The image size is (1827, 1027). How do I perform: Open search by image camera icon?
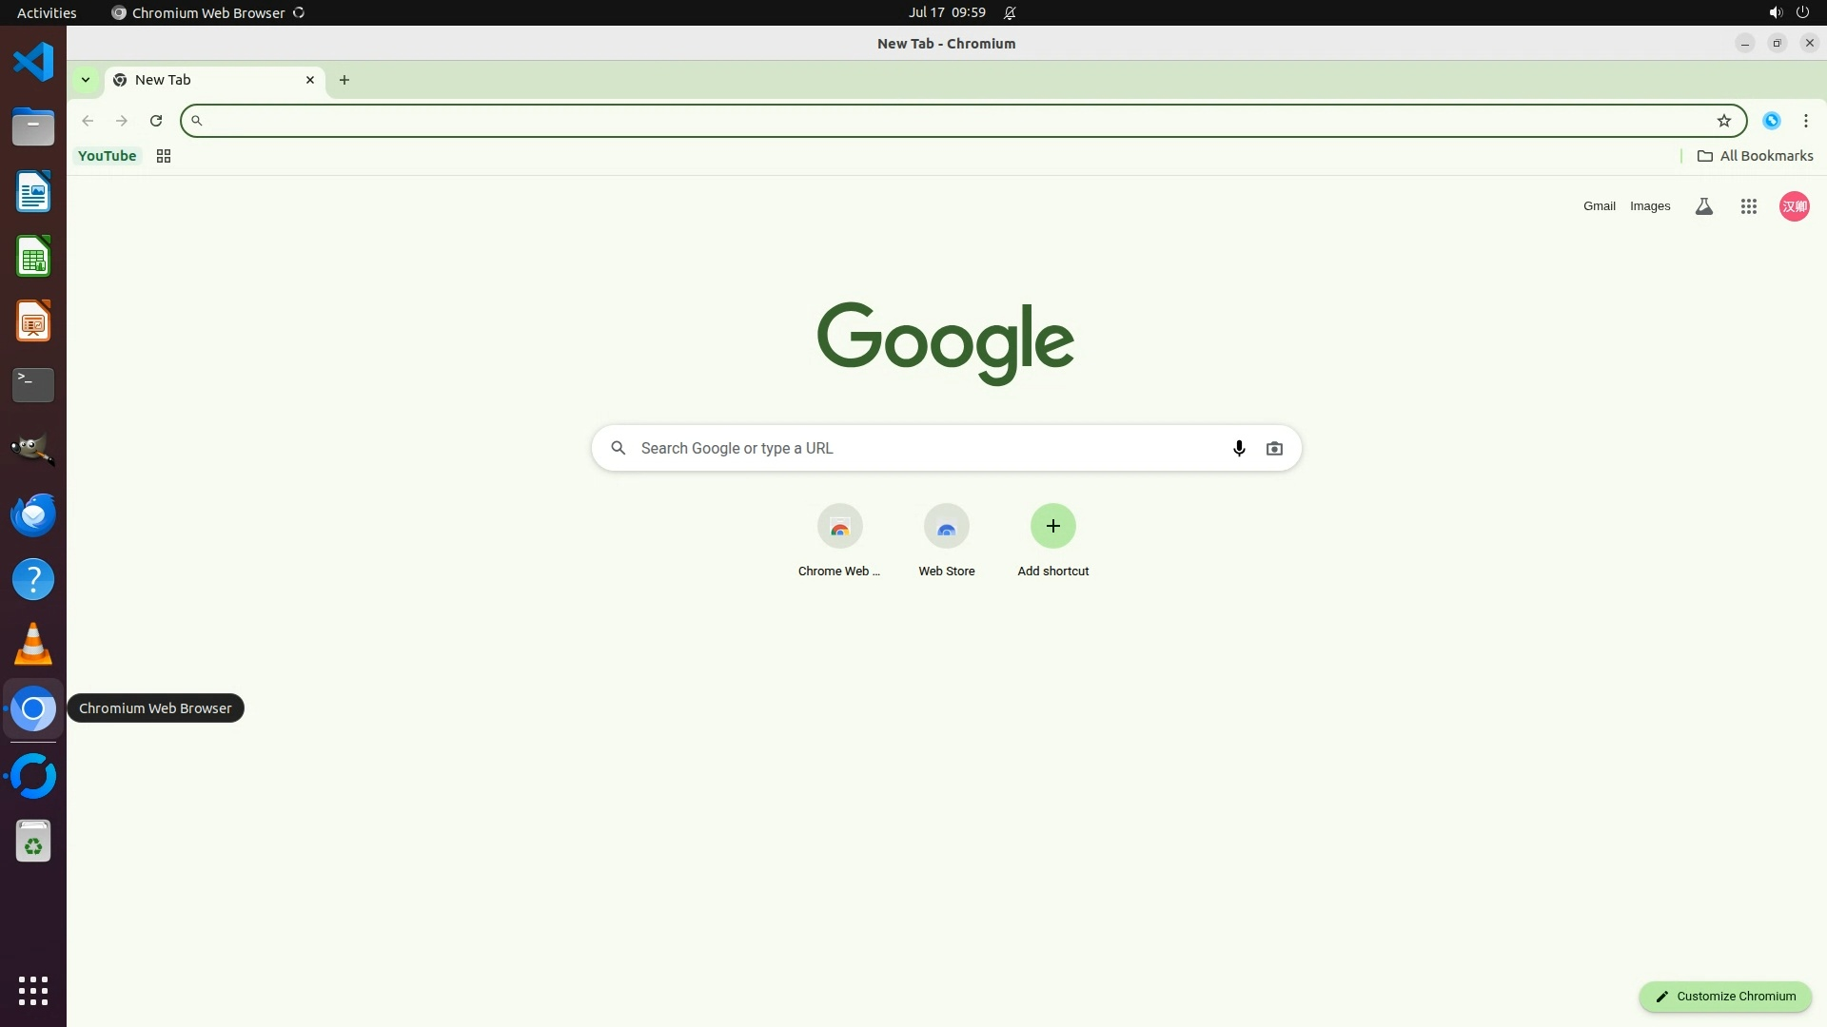pyautogui.click(x=1274, y=448)
